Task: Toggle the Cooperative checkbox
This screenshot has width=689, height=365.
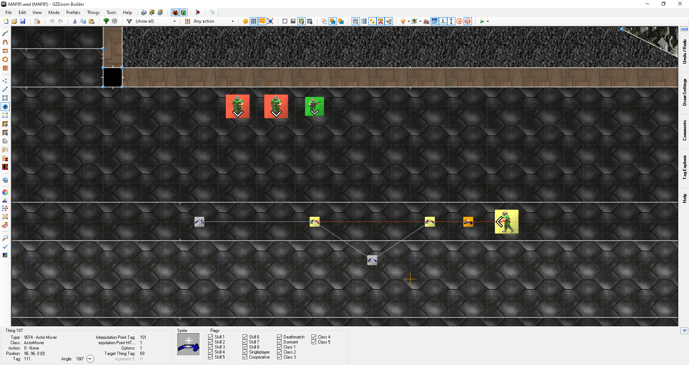Action: (245, 357)
